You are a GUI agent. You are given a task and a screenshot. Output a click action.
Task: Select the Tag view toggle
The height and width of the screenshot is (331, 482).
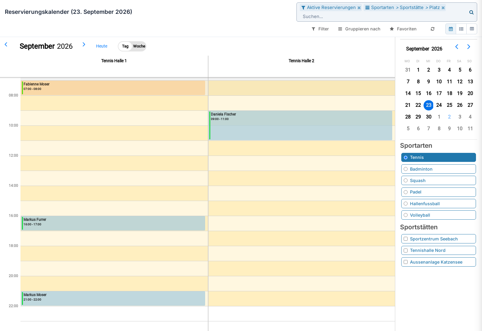tap(125, 46)
